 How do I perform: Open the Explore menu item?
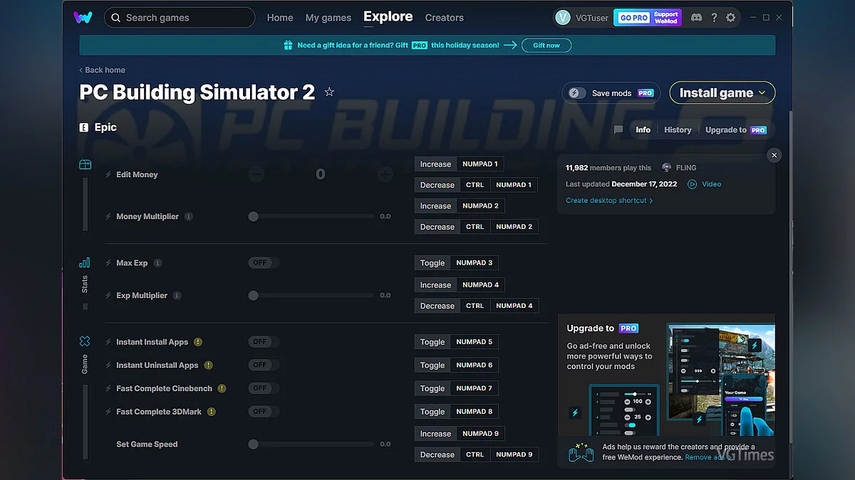pyautogui.click(x=388, y=16)
